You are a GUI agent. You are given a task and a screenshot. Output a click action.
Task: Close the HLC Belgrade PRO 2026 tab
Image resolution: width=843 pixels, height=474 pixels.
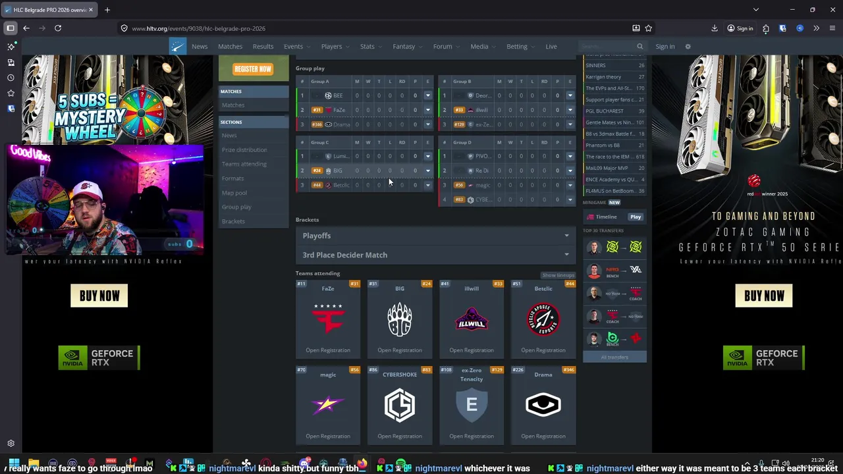[x=90, y=10]
